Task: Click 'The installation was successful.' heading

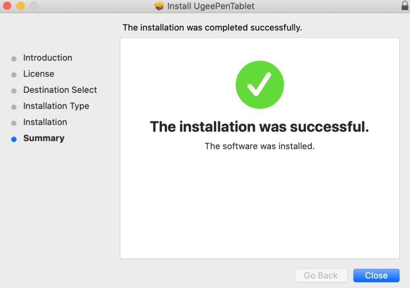Action: (259, 127)
